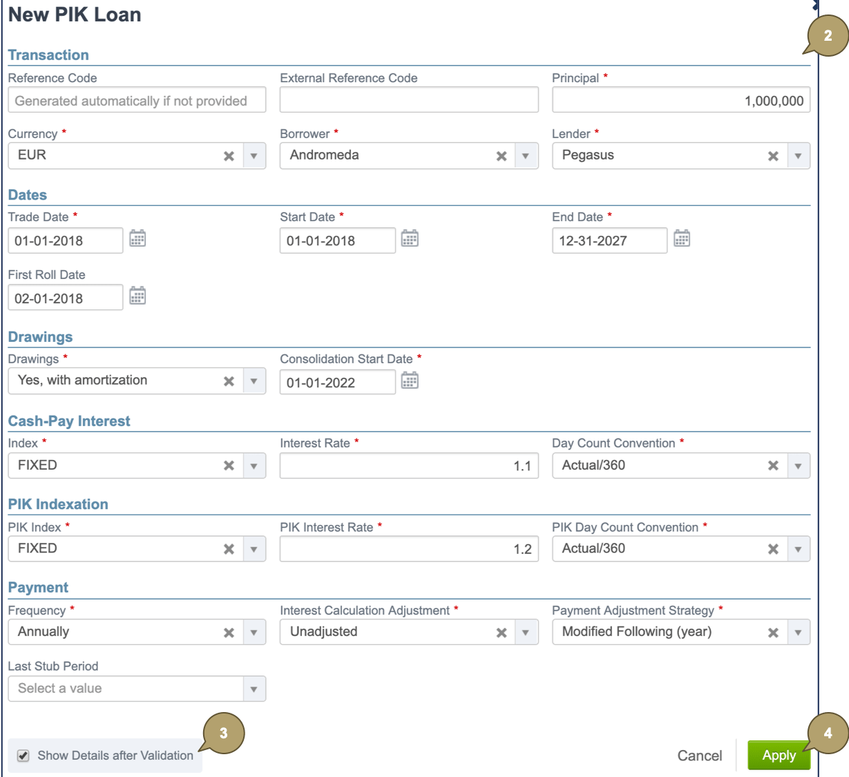The width and height of the screenshot is (849, 777).
Task: Open the Consolidation Start Date calendar picker
Action: [410, 382]
